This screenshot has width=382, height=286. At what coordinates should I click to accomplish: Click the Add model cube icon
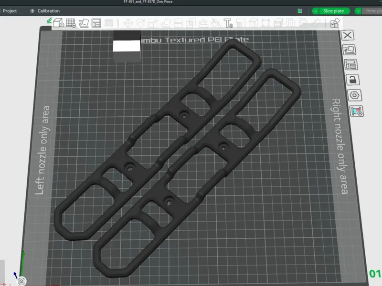[x=58, y=23]
